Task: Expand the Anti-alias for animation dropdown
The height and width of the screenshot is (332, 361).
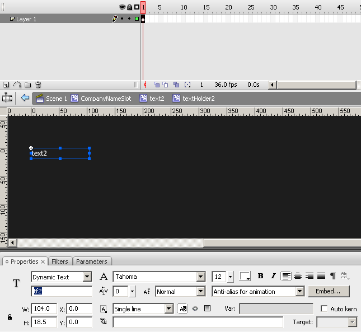Action: point(299,292)
